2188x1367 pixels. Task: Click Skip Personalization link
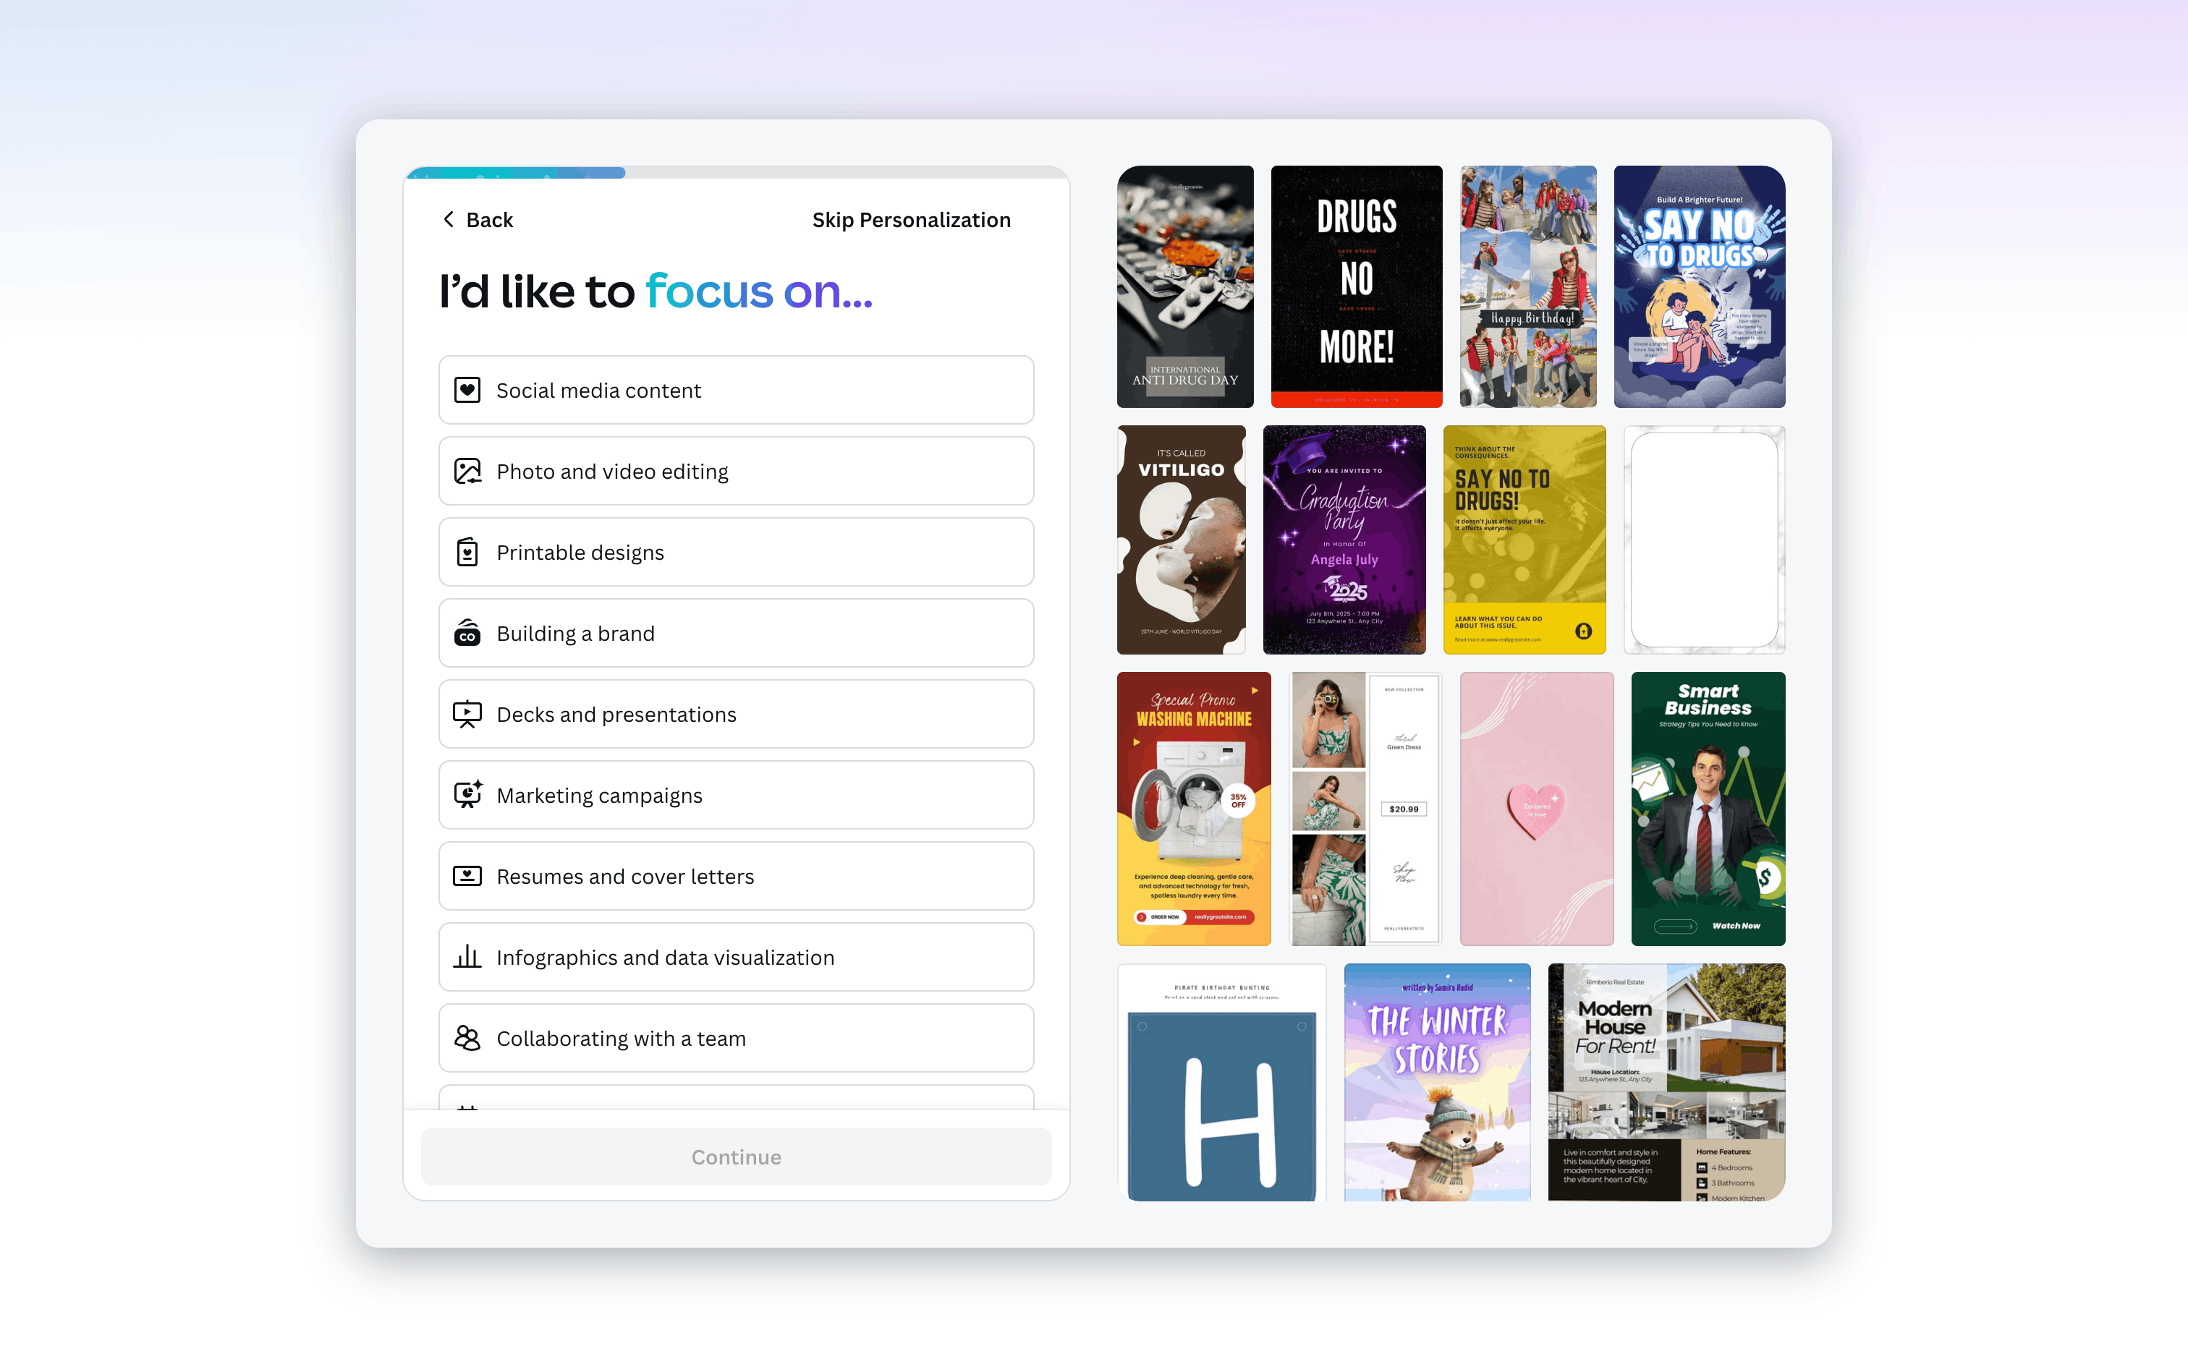coord(910,220)
